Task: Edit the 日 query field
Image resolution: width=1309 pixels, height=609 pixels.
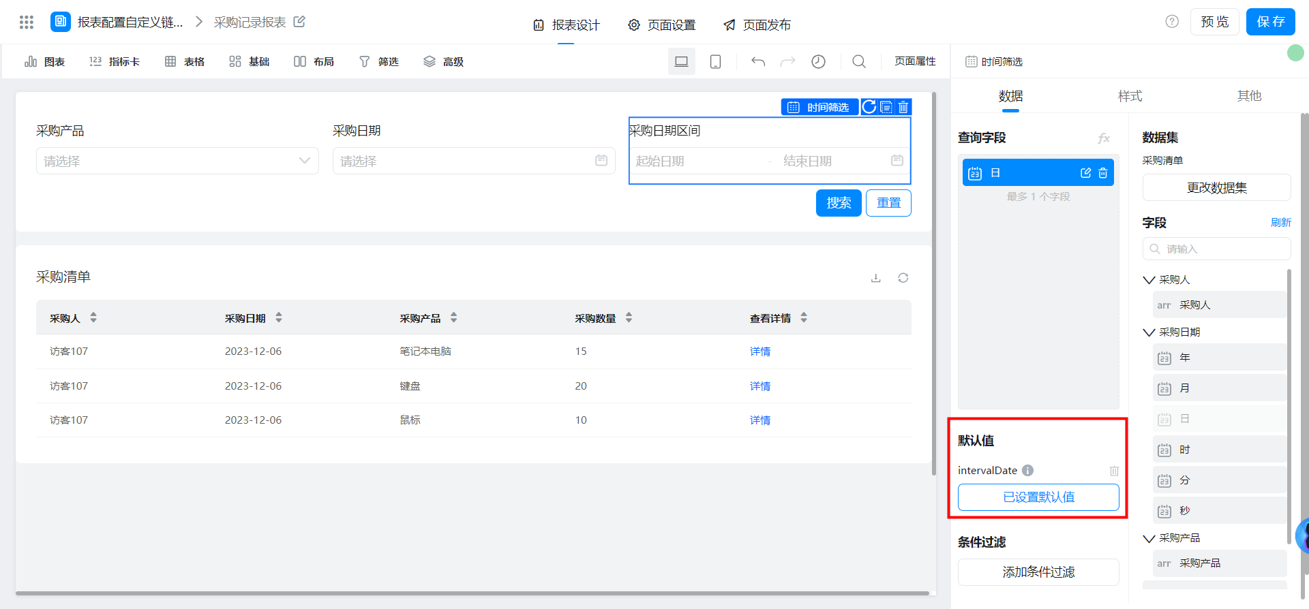Action: tap(1085, 173)
